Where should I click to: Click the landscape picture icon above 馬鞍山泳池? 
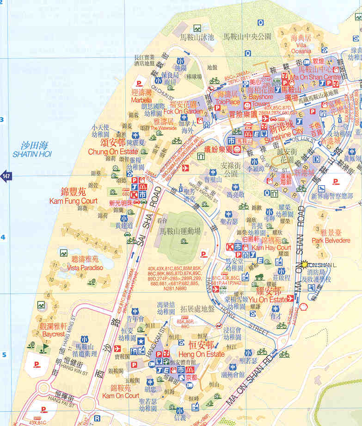pos(197,28)
